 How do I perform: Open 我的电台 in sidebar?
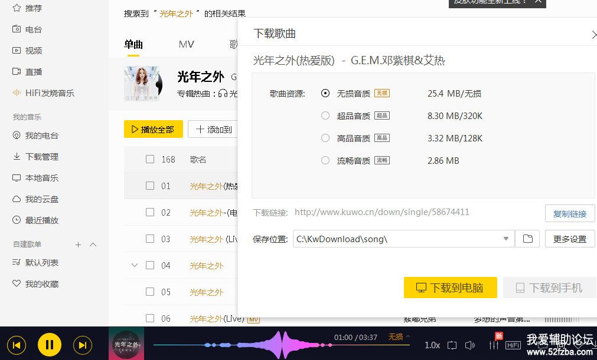tap(35, 136)
